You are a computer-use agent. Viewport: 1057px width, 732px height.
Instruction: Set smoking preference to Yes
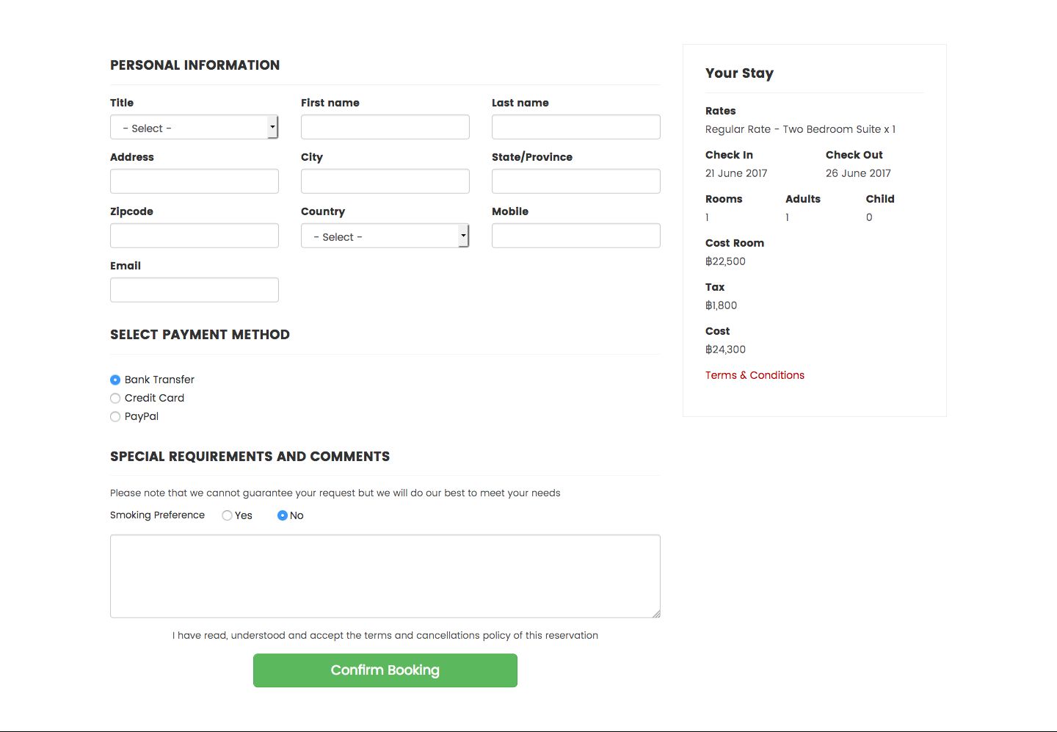228,515
